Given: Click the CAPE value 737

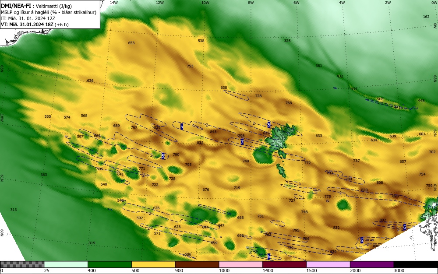Looking at the screenshot, I should 356,161.
